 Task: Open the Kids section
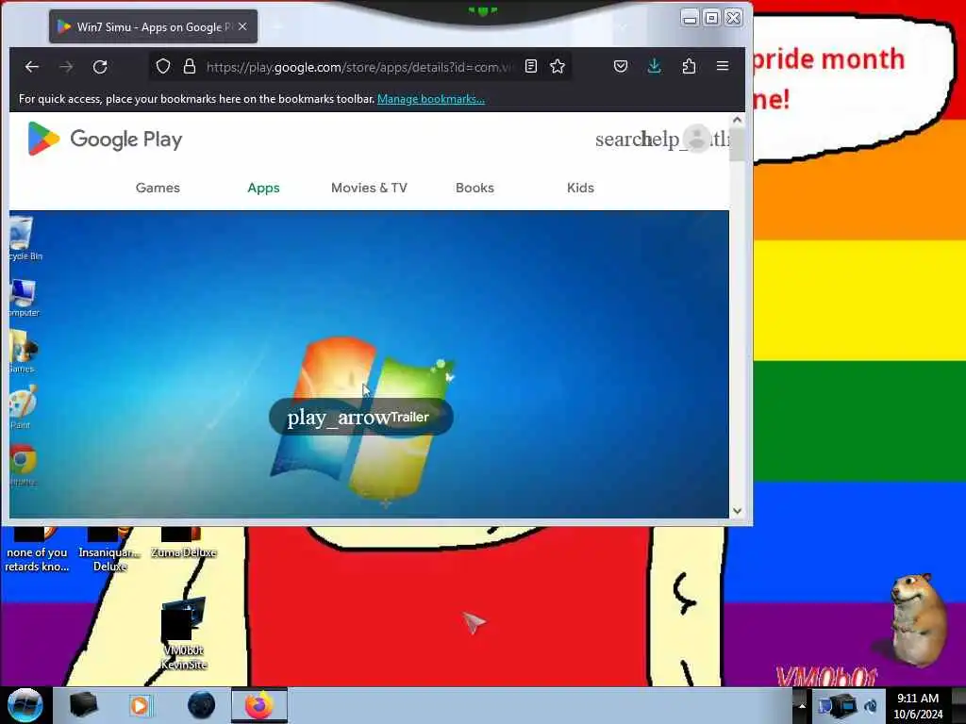tap(580, 188)
